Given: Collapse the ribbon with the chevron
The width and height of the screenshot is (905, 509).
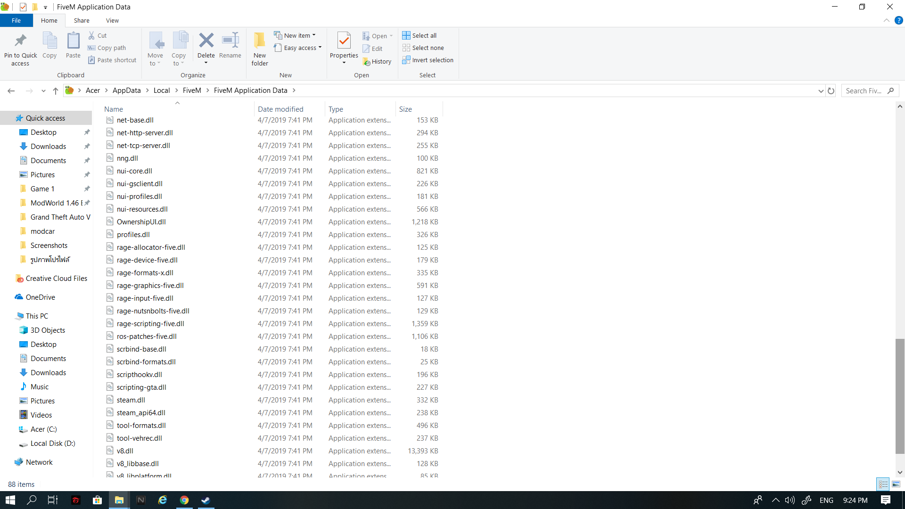Looking at the screenshot, I should coord(887,20).
